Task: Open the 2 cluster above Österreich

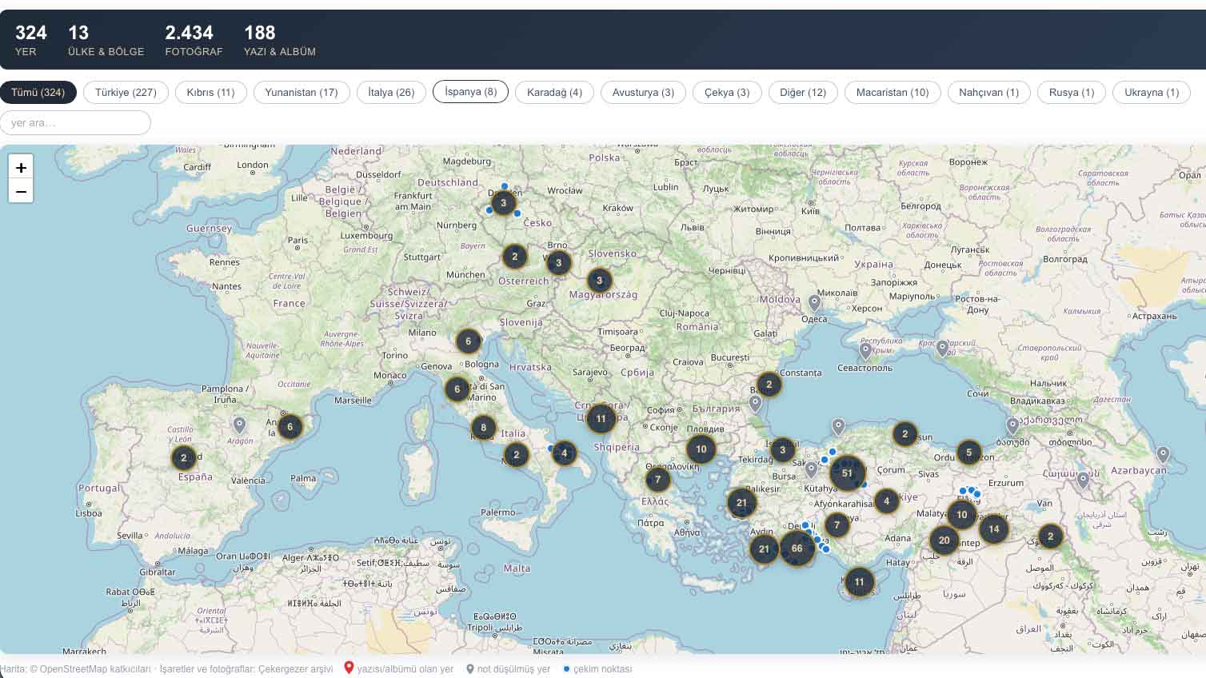Action: click(x=514, y=257)
